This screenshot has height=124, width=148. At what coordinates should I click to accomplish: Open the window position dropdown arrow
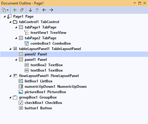(x=135, y=3)
